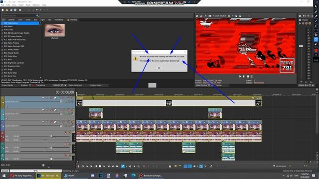The image size is (319, 179).
Task: Open the overlays grid dropdown in preview toolbar
Action: tap(232, 16)
